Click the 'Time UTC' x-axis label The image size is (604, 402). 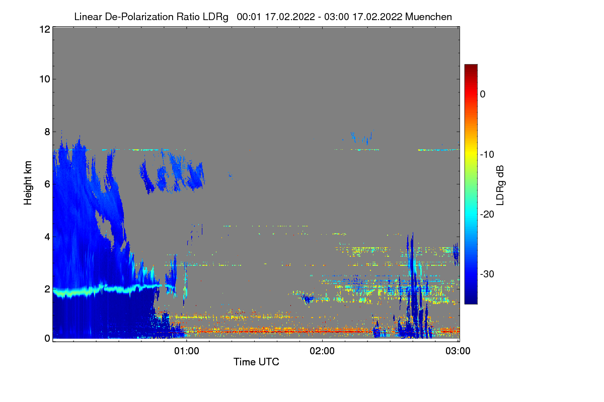[256, 362]
